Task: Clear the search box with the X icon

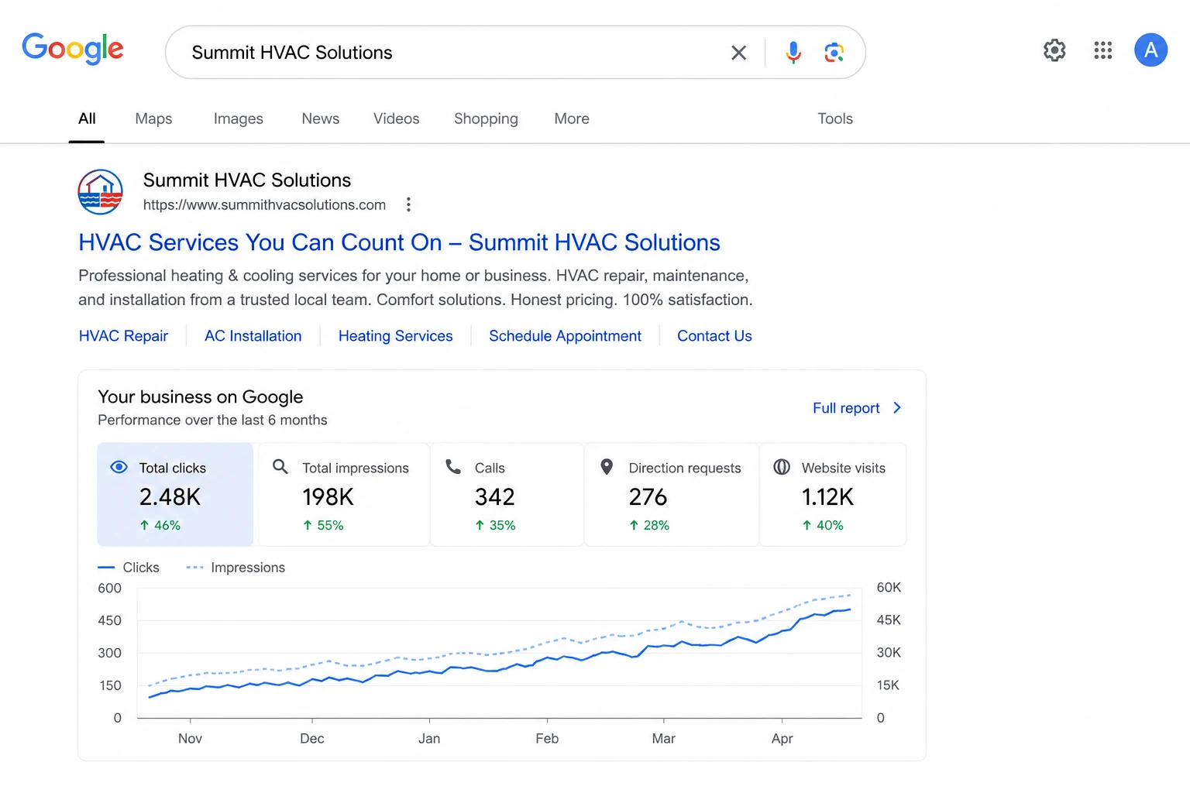Action: (x=738, y=53)
